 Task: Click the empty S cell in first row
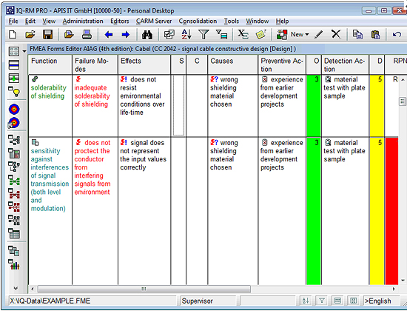click(178, 105)
